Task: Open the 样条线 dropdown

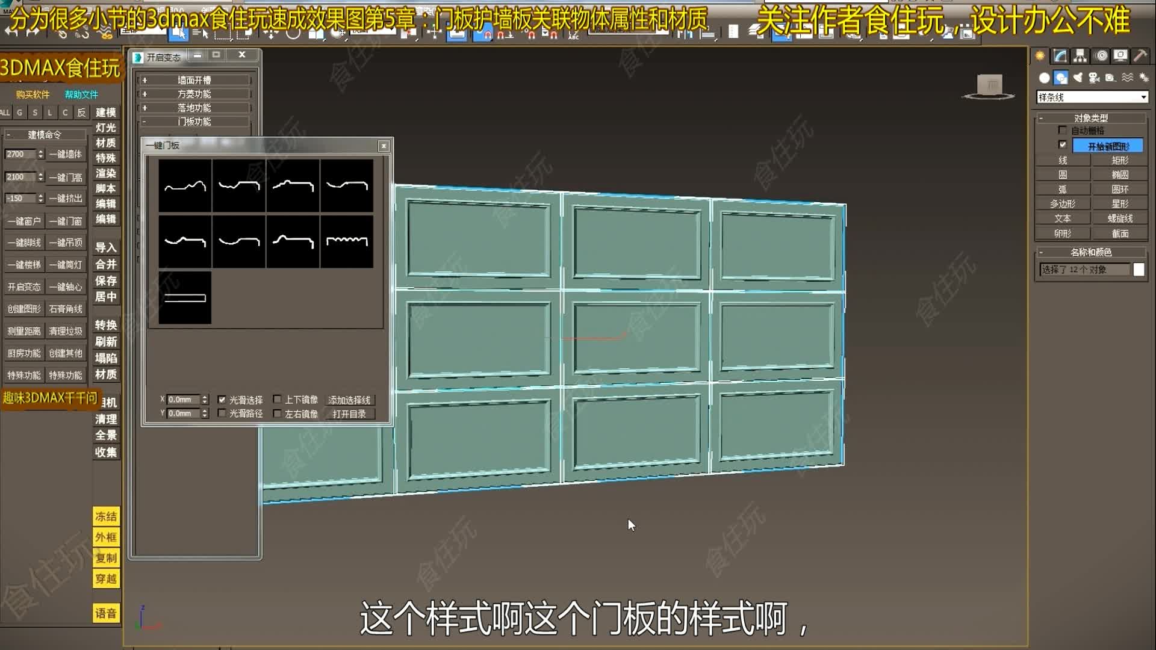Action: [1144, 96]
